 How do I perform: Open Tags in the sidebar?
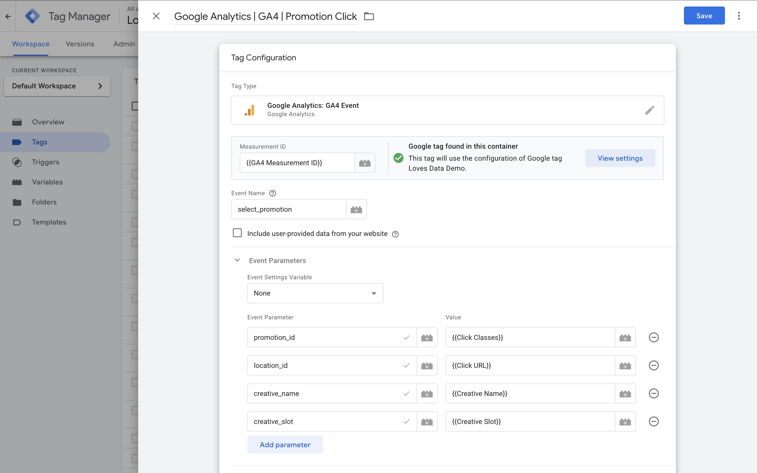(x=55, y=142)
